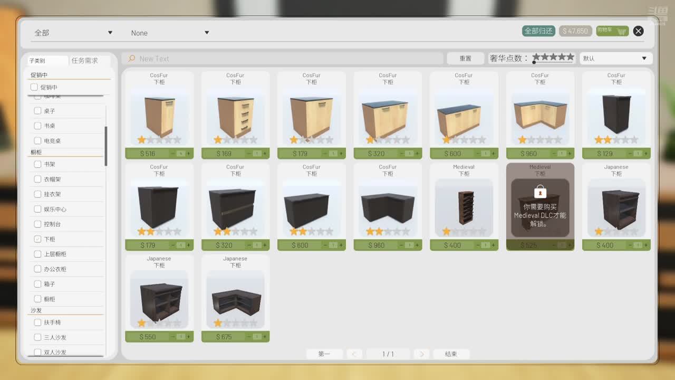Go to the previous page arrow

(x=354, y=354)
